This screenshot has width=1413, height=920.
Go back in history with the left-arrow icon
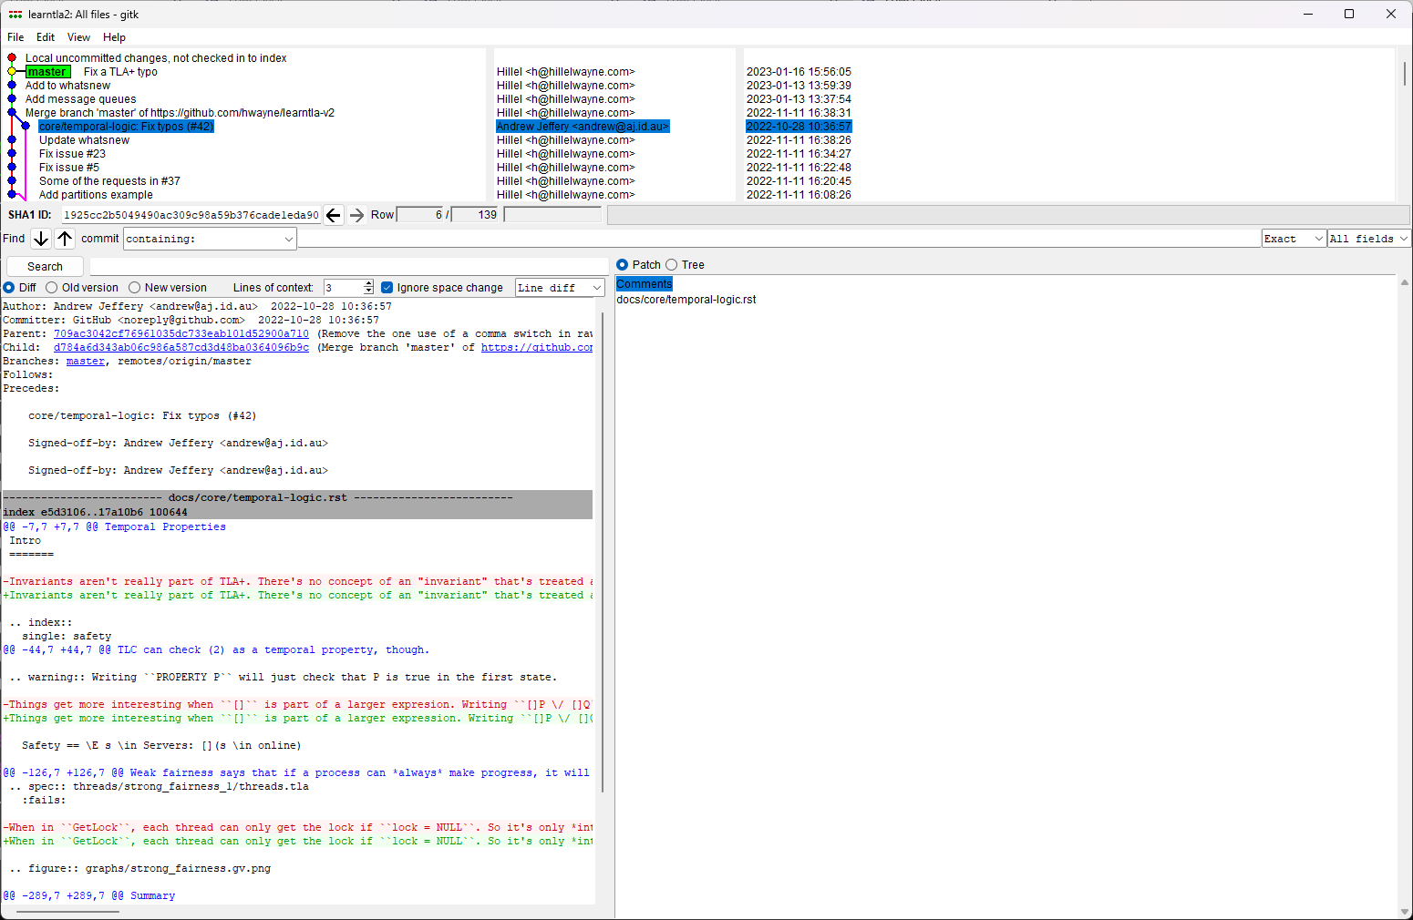(334, 214)
